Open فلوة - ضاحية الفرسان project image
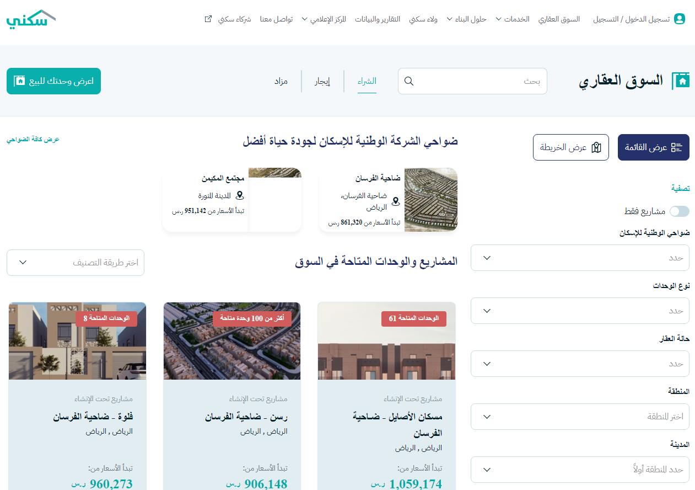Image resolution: width=695 pixels, height=490 pixels. coord(78,341)
